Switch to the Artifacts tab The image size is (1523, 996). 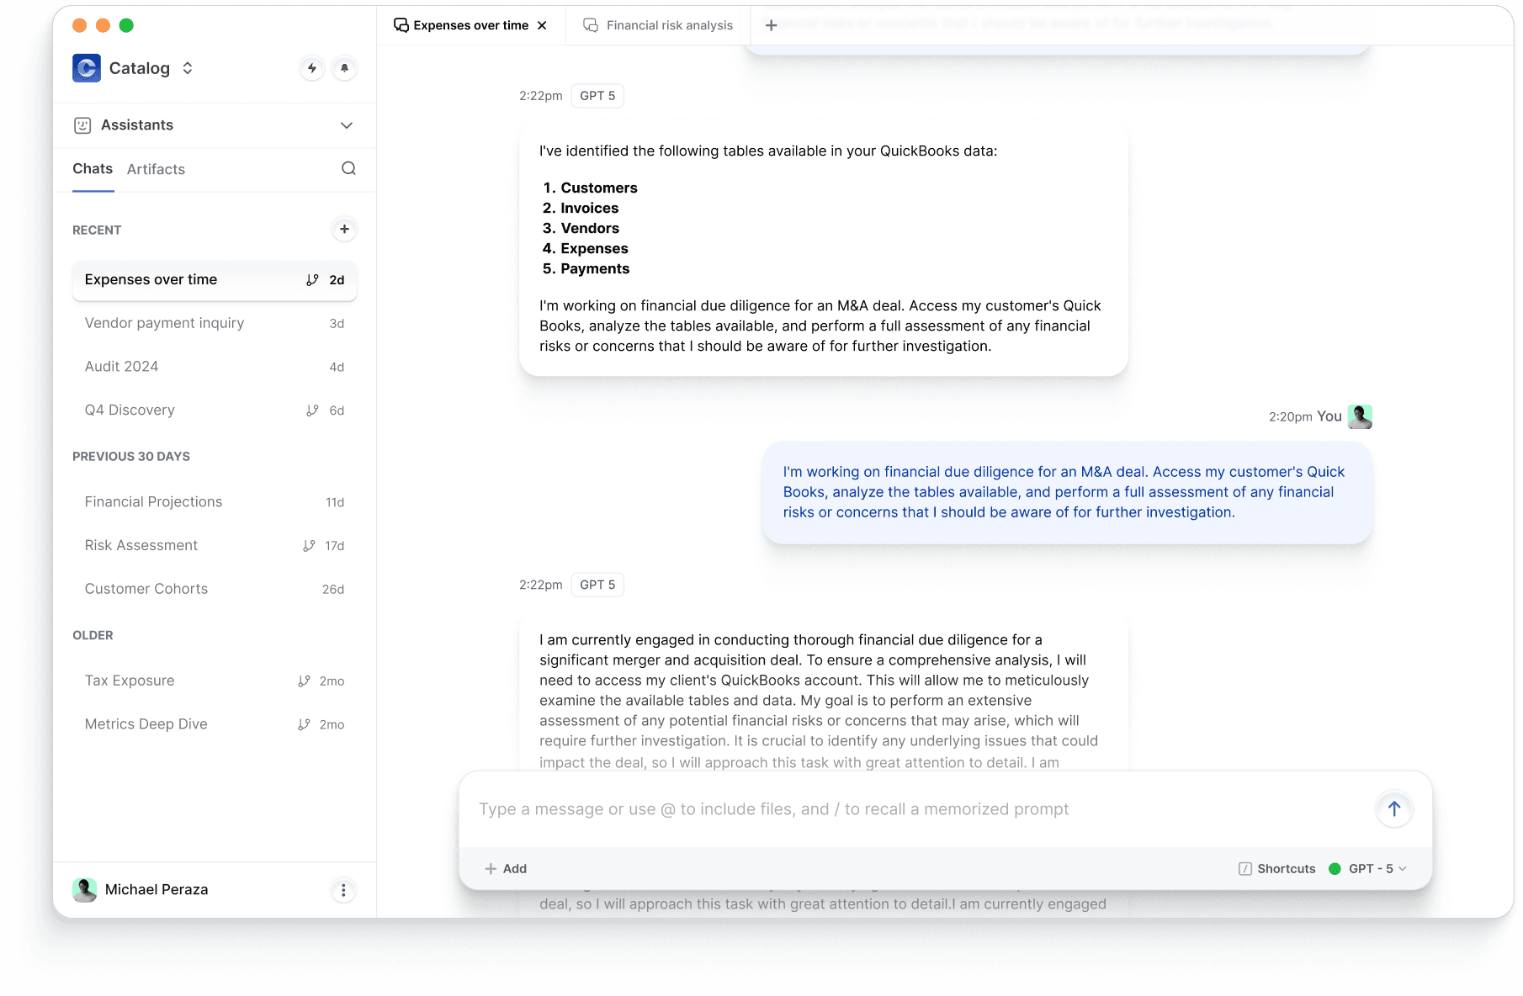click(156, 169)
